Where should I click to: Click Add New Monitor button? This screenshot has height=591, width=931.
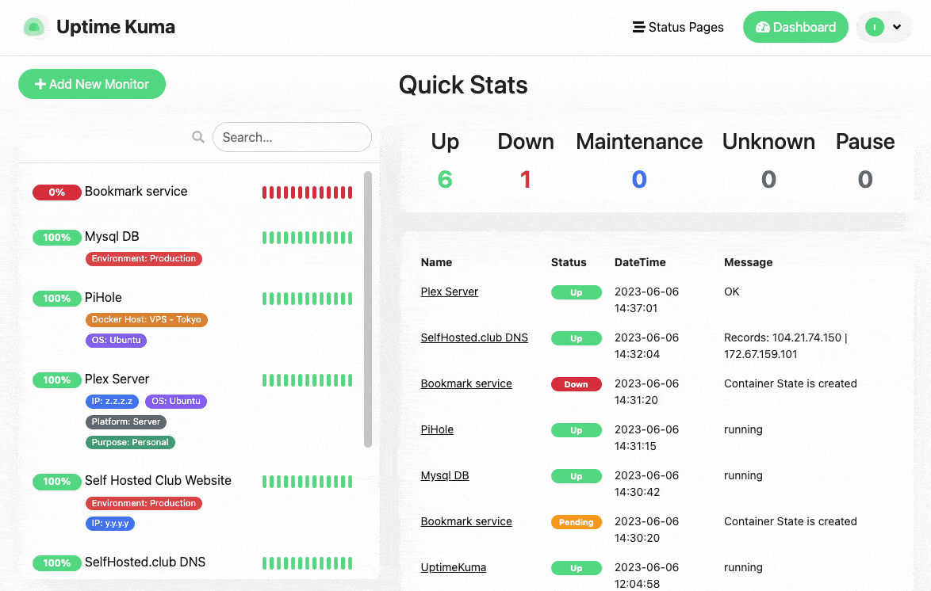[92, 84]
